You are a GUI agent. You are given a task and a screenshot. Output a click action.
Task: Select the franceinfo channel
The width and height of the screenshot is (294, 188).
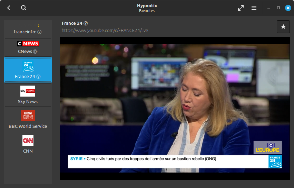[28, 29]
